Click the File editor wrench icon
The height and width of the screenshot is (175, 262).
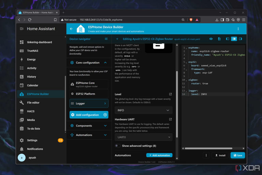(x=22, y=103)
